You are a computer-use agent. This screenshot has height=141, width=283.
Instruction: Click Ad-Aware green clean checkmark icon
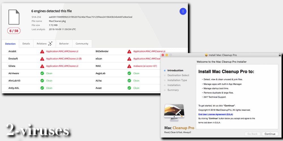pyautogui.click(x=42, y=73)
